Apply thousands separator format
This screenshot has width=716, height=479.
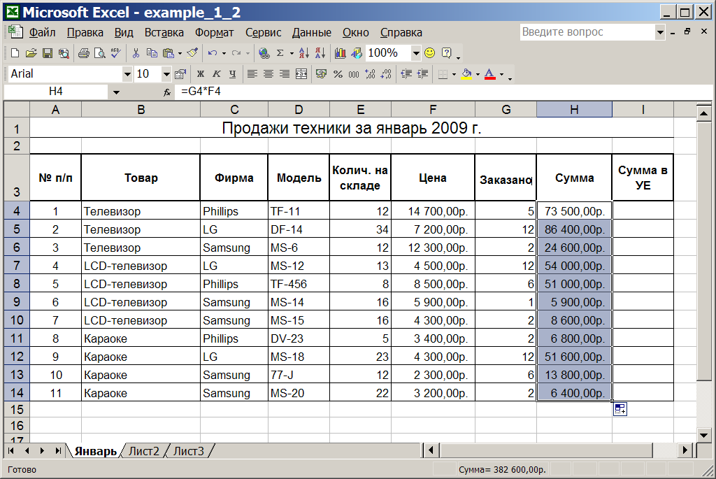354,74
